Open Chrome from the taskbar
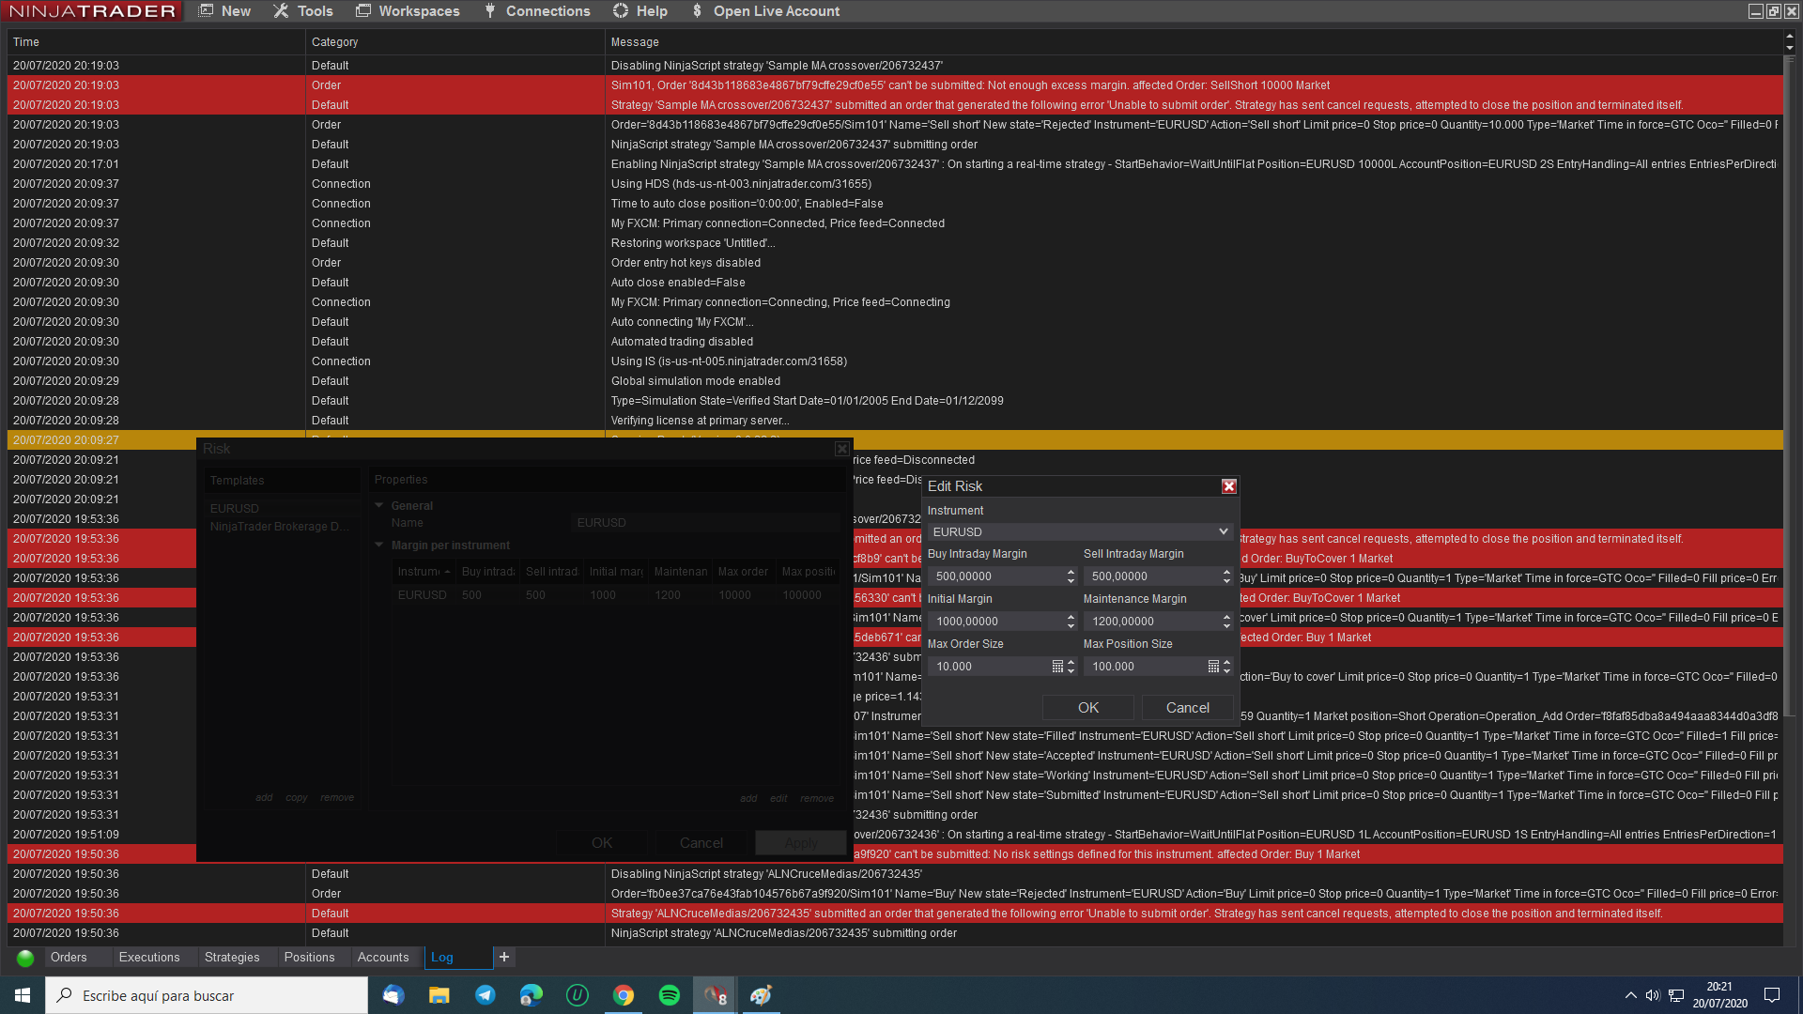1803x1014 pixels. pyautogui.click(x=624, y=995)
